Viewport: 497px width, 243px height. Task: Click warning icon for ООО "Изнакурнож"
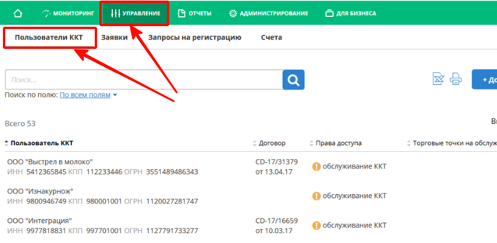316,196
